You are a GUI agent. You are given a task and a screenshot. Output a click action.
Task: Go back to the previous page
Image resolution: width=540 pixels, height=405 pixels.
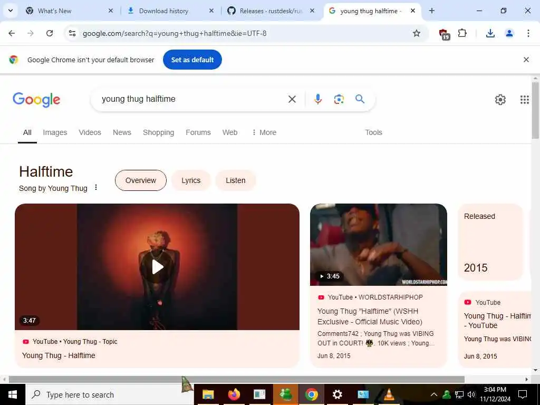click(12, 33)
